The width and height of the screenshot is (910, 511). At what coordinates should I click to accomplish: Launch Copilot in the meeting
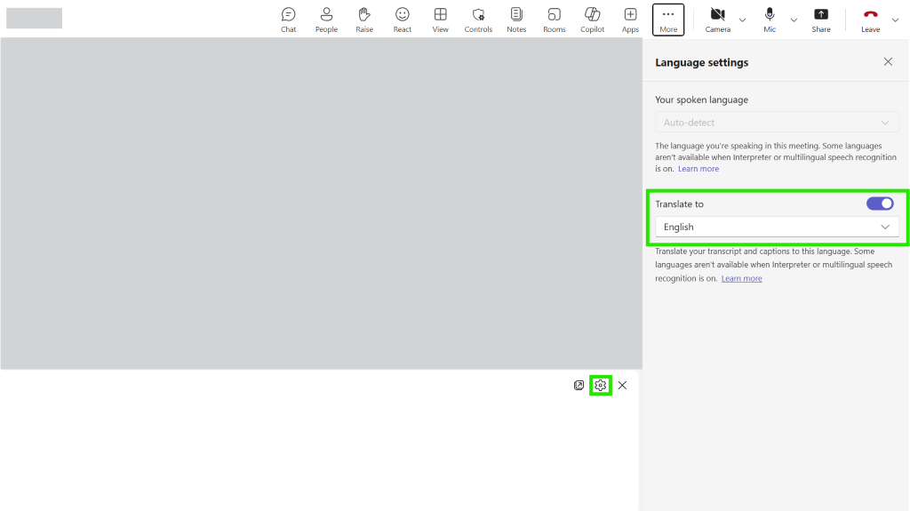pyautogui.click(x=593, y=20)
